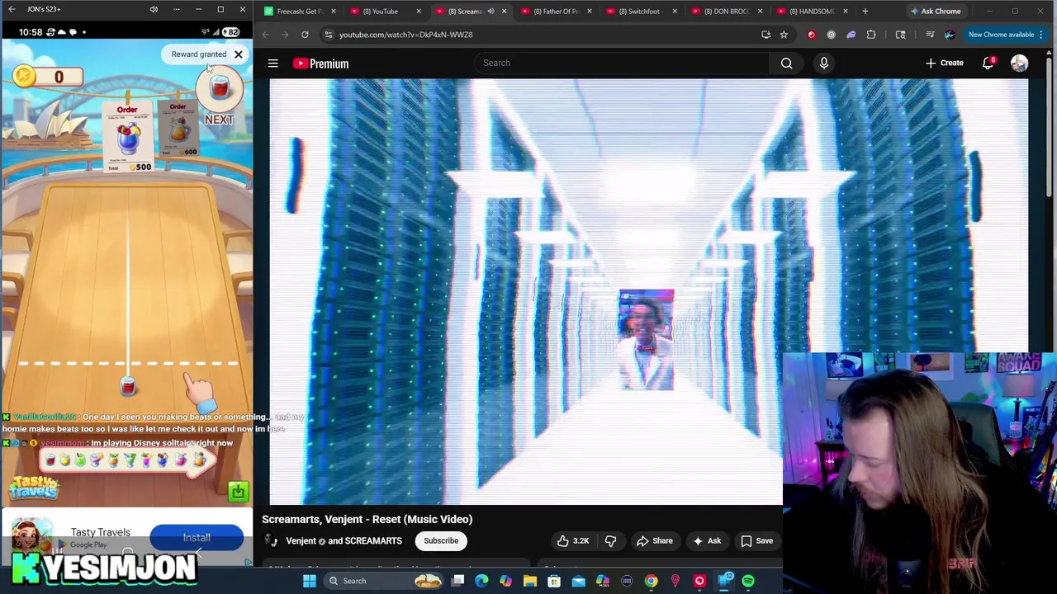Bookmark this page with the star
This screenshot has width=1057, height=594.
tap(784, 35)
